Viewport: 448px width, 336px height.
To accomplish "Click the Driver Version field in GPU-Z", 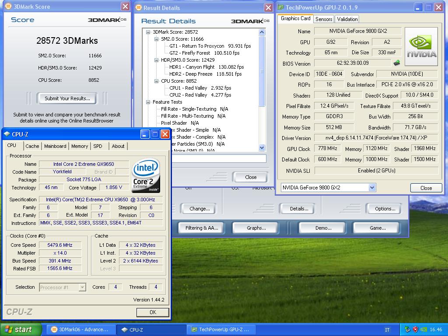I will click(376, 138).
